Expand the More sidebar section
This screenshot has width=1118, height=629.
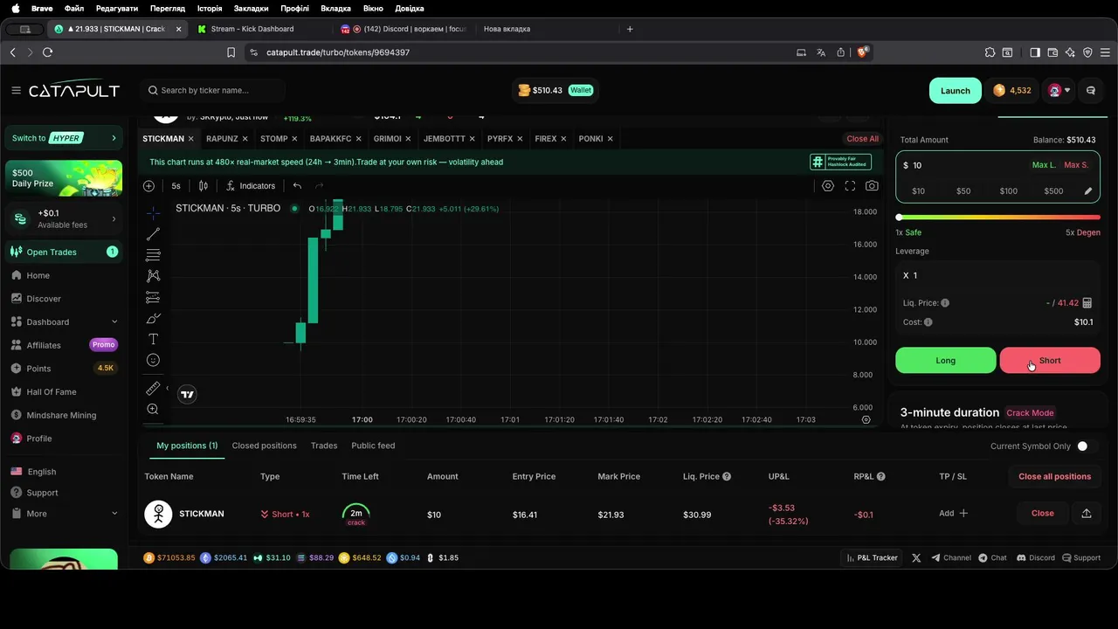[64, 514]
